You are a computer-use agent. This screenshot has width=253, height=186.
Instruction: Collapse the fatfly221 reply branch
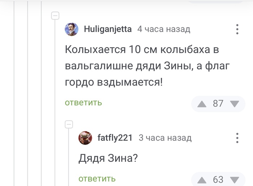[69, 124]
